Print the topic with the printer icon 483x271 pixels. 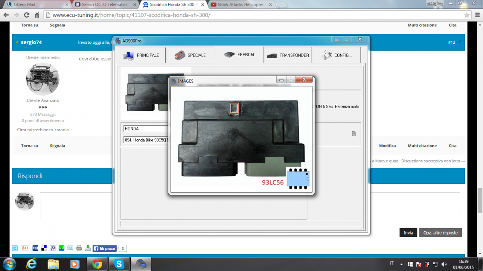pyautogui.click(x=79, y=248)
